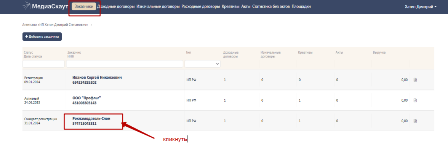
Task: Go to Доходные договоры section
Action: coord(116,6)
